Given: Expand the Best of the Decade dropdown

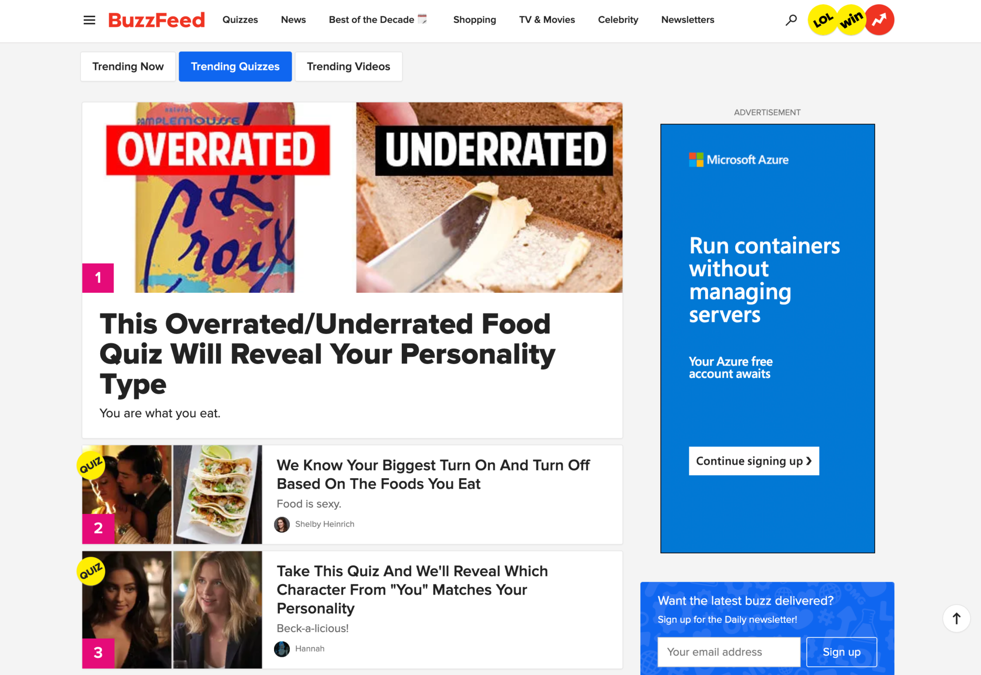Looking at the screenshot, I should click(x=377, y=19).
